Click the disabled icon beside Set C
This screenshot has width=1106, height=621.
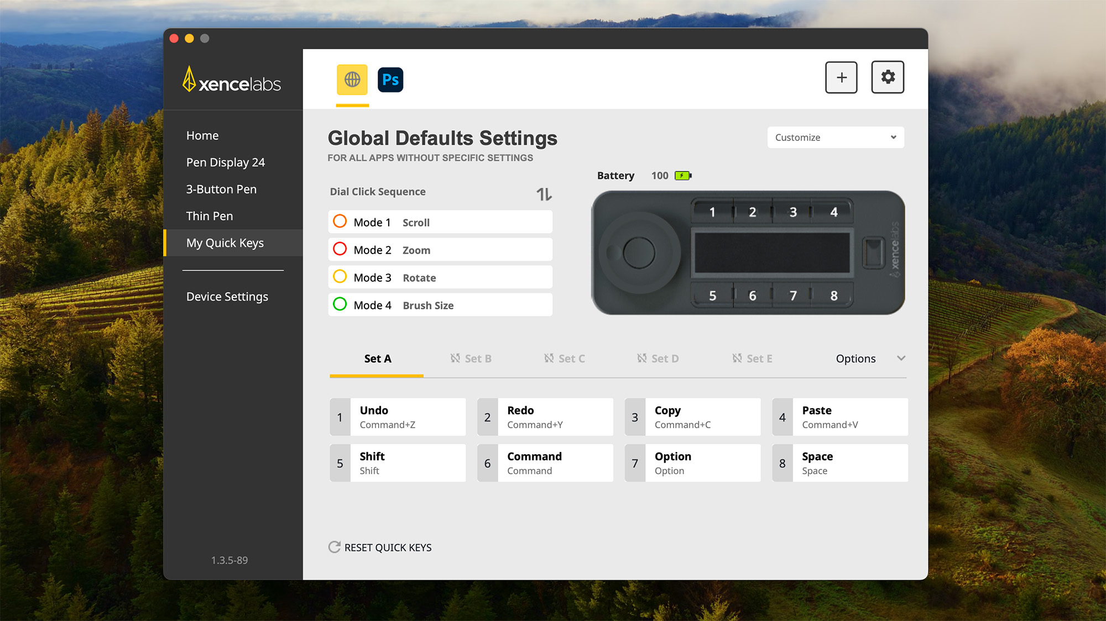point(549,358)
